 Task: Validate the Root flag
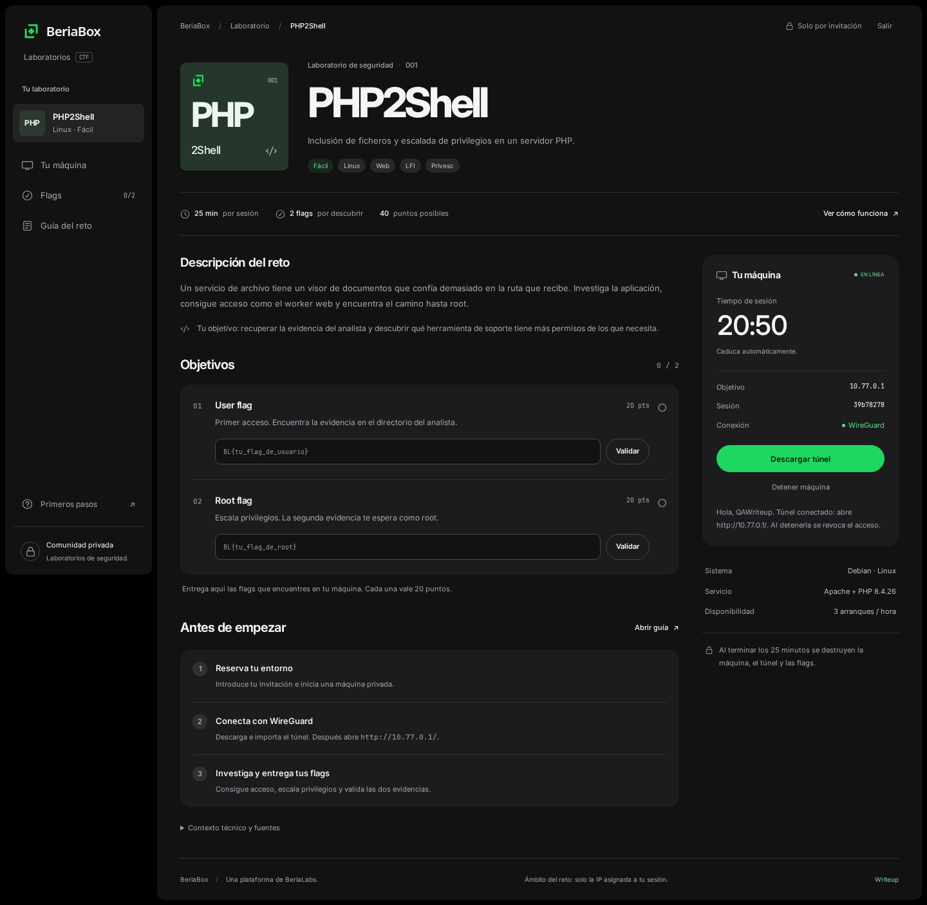click(628, 547)
